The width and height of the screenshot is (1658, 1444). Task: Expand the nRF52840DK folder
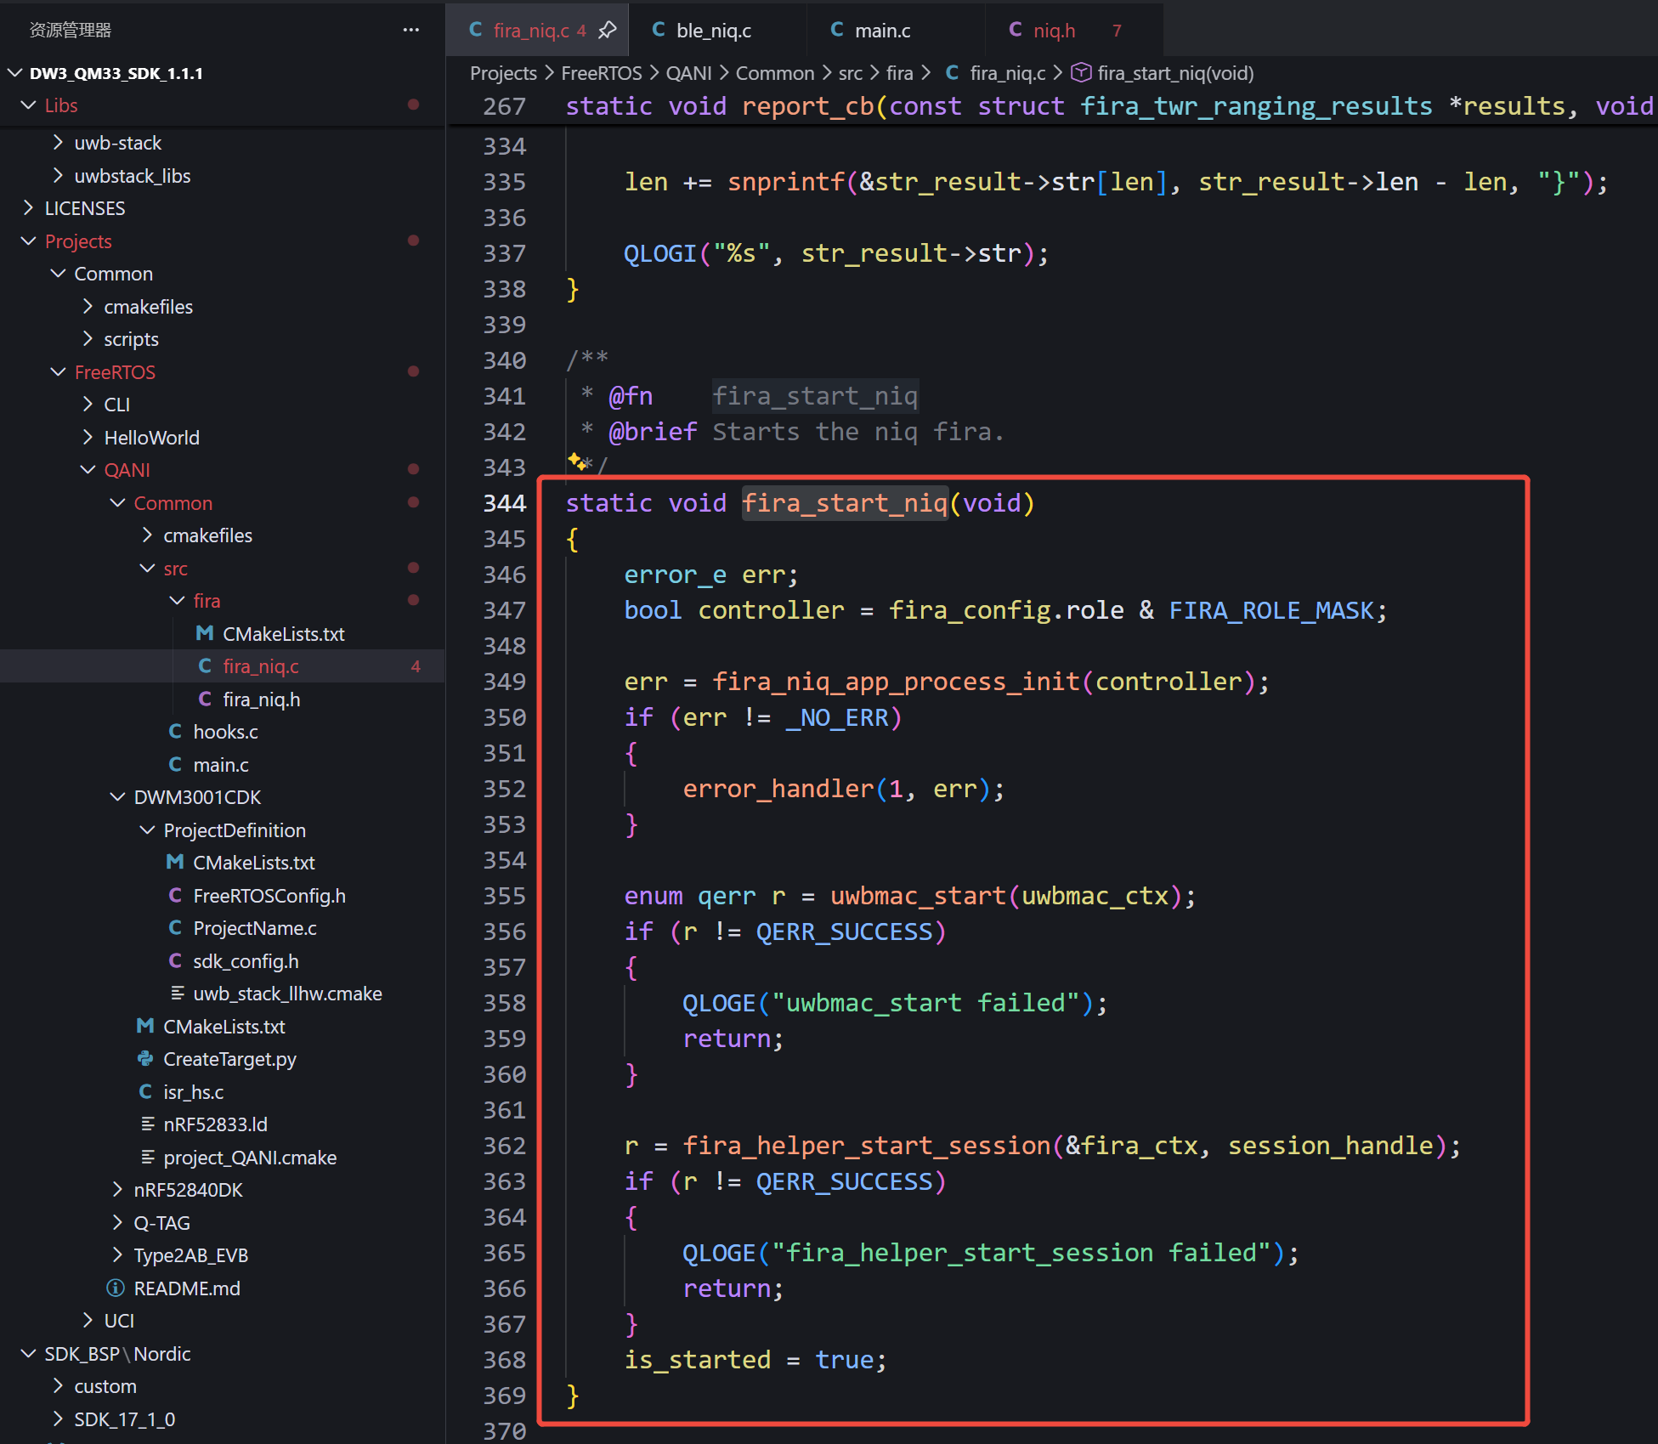[x=188, y=1190]
